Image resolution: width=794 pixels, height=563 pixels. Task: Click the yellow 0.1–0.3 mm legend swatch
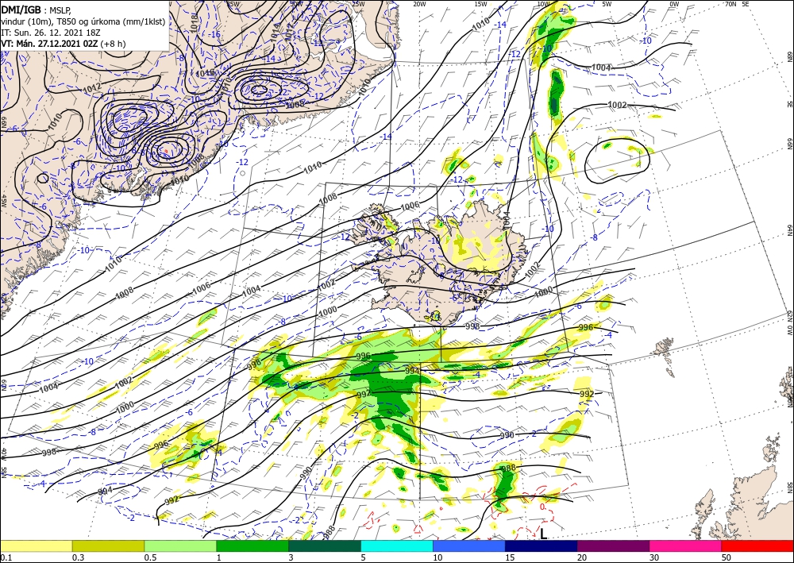pos(36,546)
